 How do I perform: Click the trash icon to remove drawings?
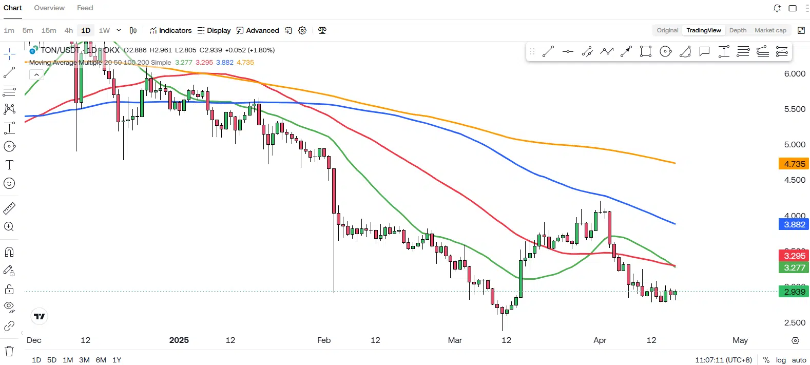(x=9, y=351)
